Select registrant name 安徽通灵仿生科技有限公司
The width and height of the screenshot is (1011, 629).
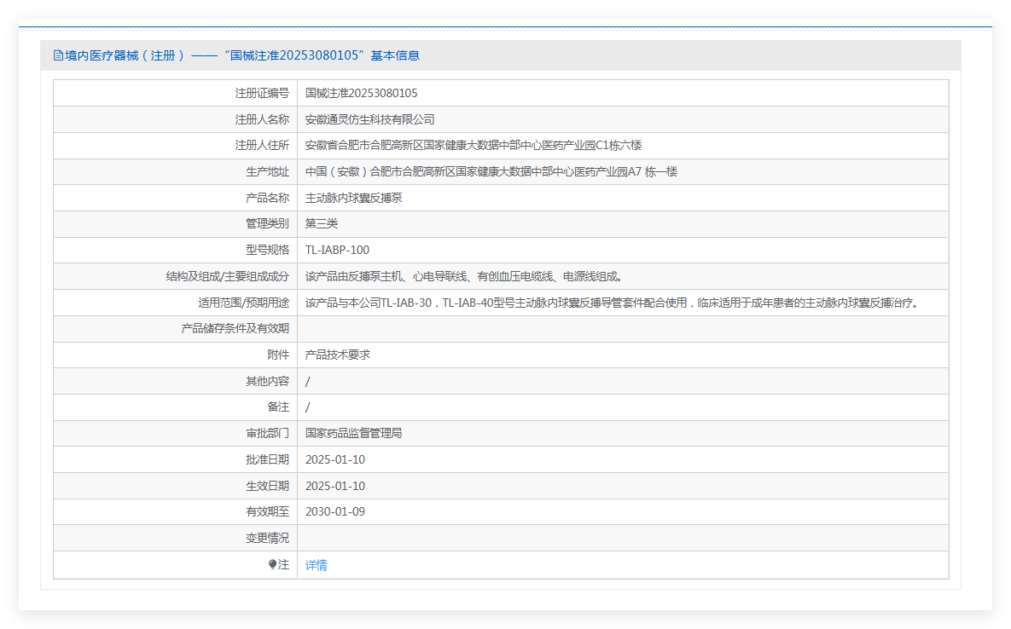point(369,119)
